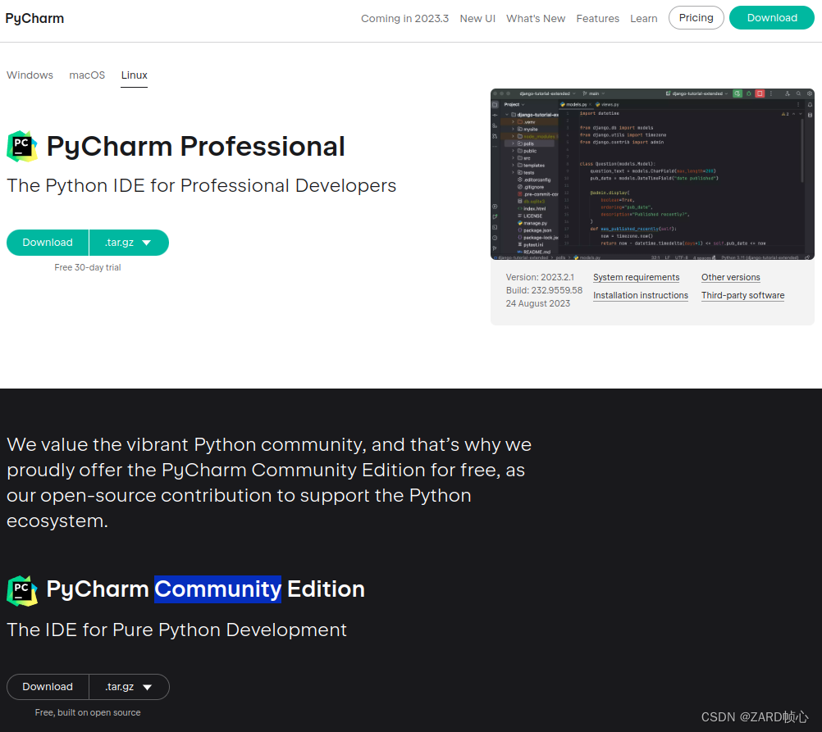The height and width of the screenshot is (732, 822).
Task: Open the PyCharm home logo in header
Action: point(34,18)
